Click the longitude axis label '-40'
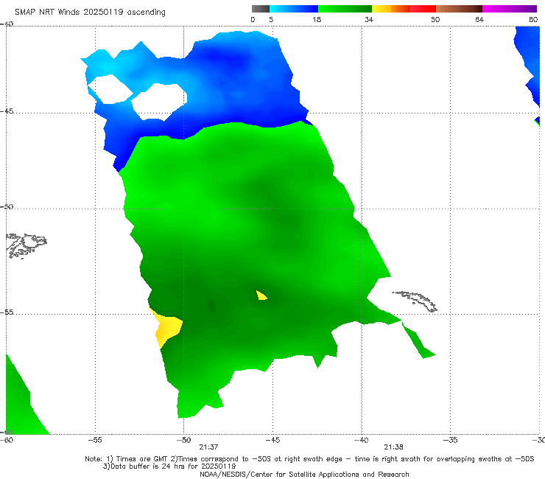Viewport: 545px width, 479px height. [x=362, y=440]
